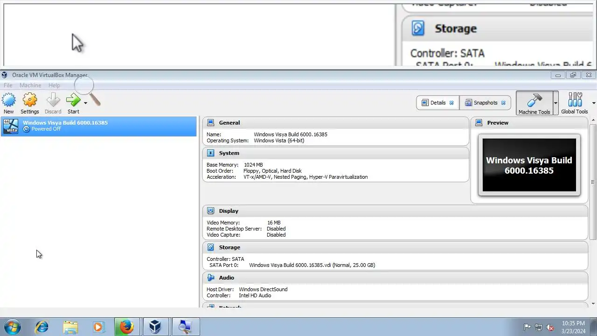Viewport: 597px width, 336px height.
Task: Open the Start button dropdown arrow
Action: 85,103
